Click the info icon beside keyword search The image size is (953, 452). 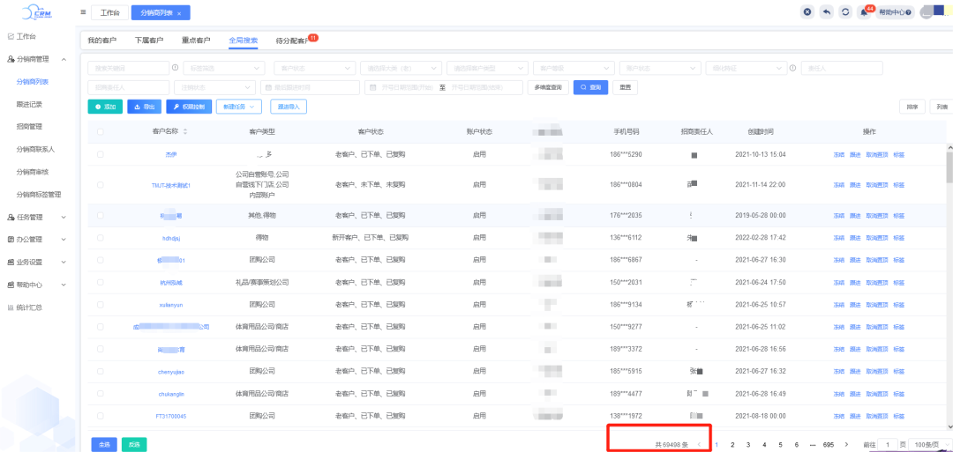175,68
